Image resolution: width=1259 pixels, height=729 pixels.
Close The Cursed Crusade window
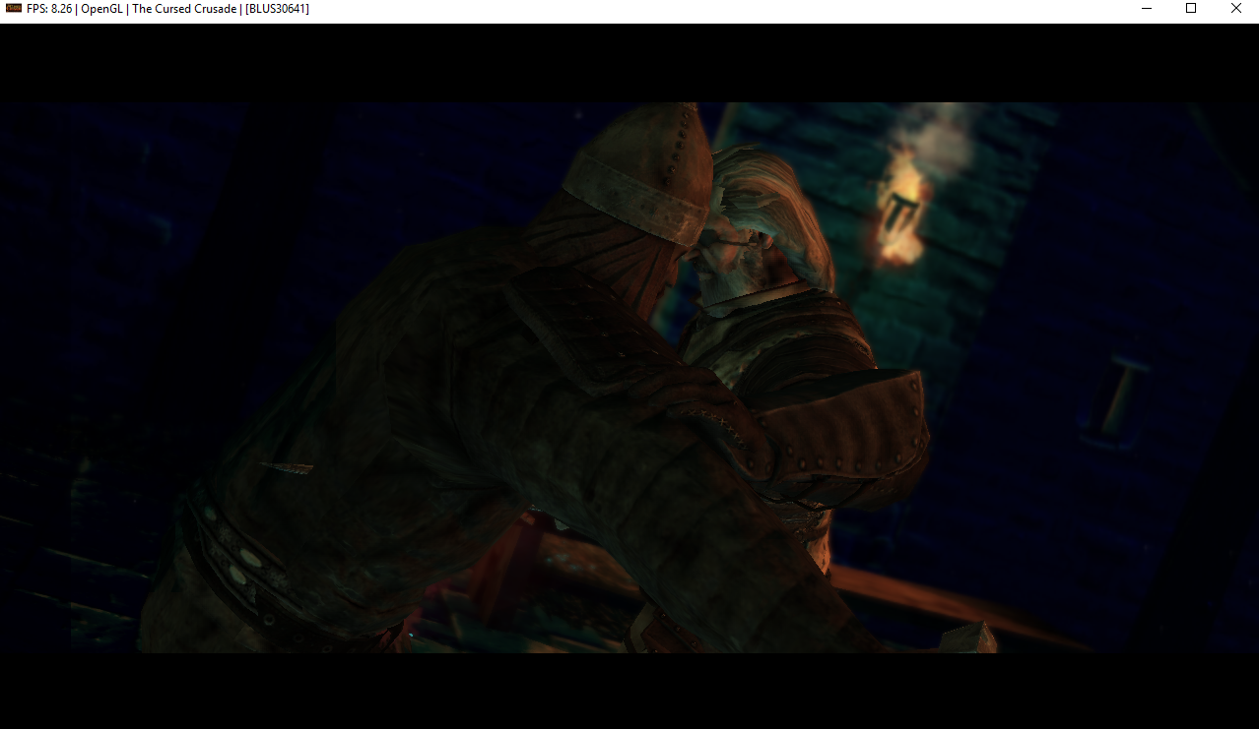[1235, 9]
